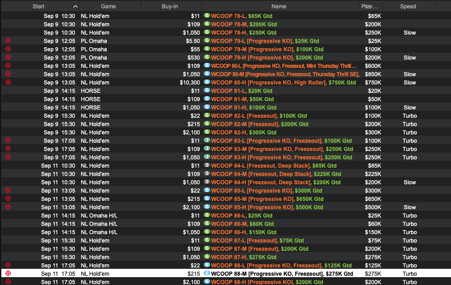The width and height of the screenshot is (451, 285).
Task: Click the KO target icon for WCOOP 88-L
Action: pos(8,265)
